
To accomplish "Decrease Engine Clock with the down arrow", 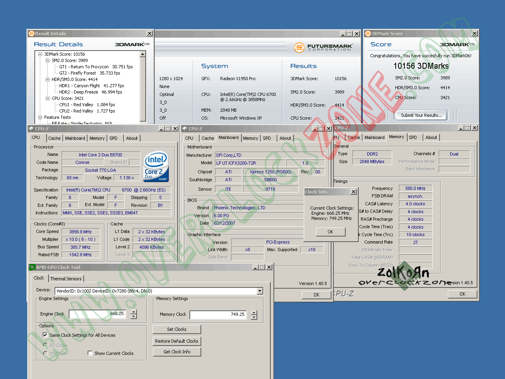I will coord(134,317).
